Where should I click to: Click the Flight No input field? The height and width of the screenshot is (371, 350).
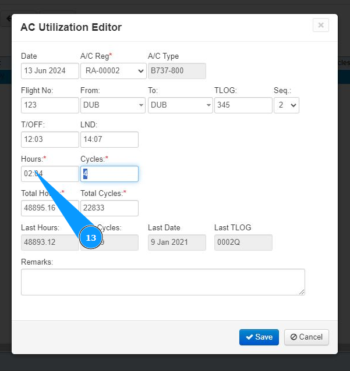click(50, 105)
